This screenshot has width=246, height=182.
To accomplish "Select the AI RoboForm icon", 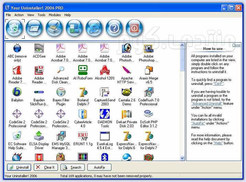I will tap(83, 71).
